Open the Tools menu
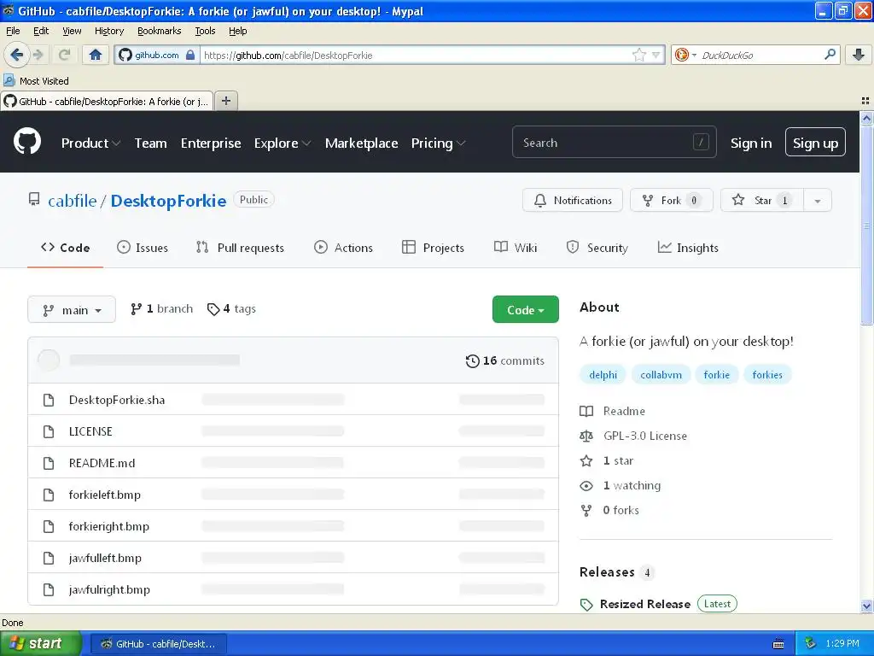 [x=205, y=31]
